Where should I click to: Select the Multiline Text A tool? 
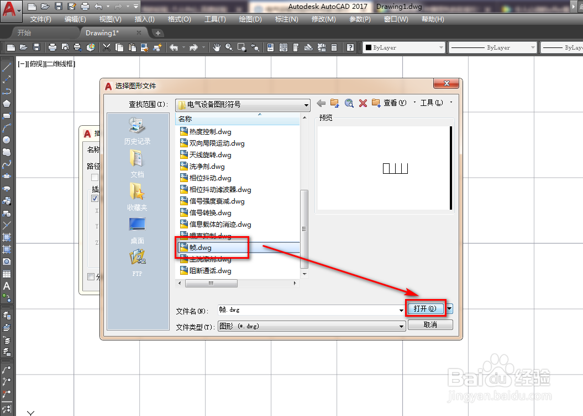[x=6, y=286]
